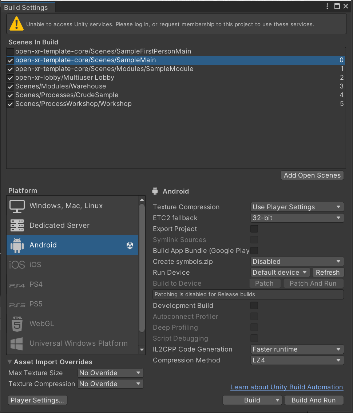Click the Patch button
Image resolution: width=353 pixels, height=413 pixels.
click(265, 283)
